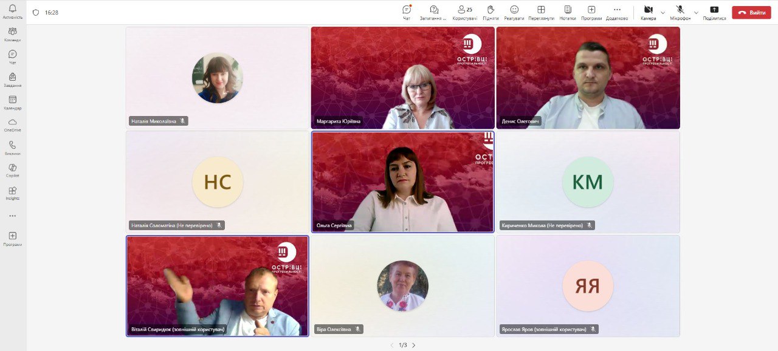
Task: Go to previous participants page
Action: [x=392, y=345]
